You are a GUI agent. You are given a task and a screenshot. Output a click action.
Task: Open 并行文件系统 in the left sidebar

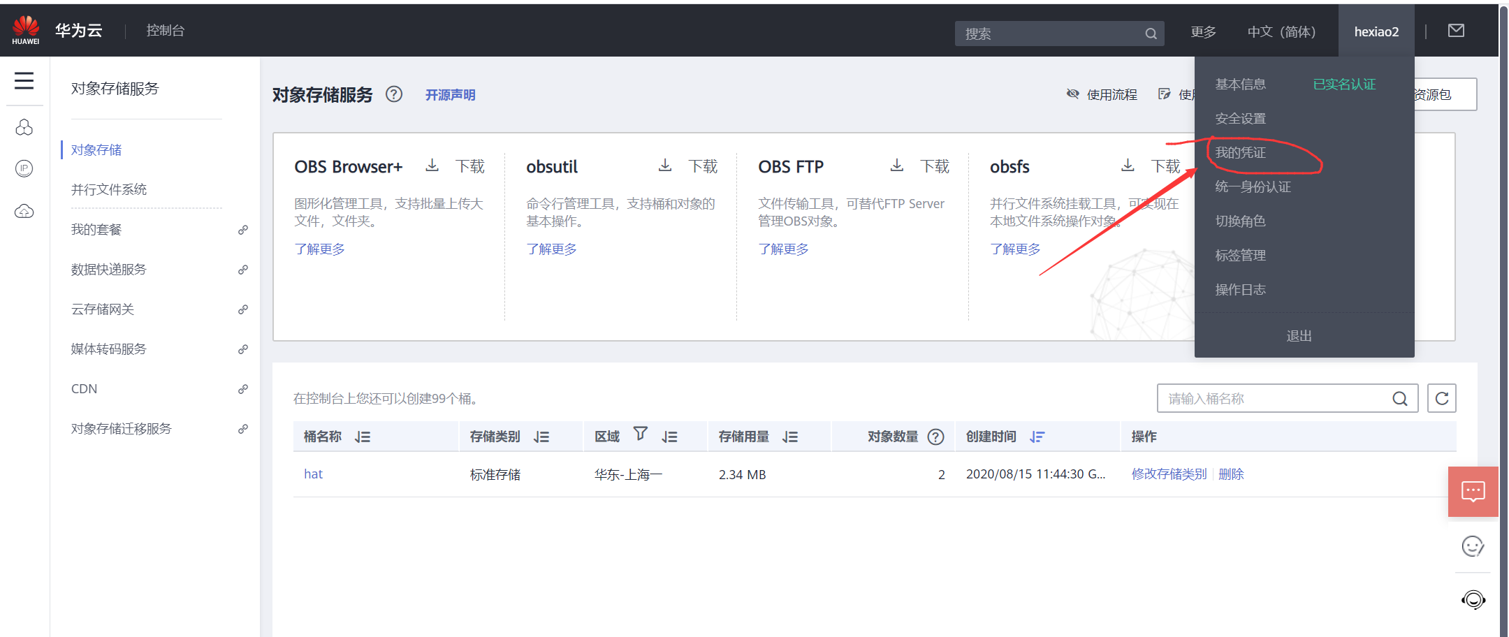coord(109,189)
